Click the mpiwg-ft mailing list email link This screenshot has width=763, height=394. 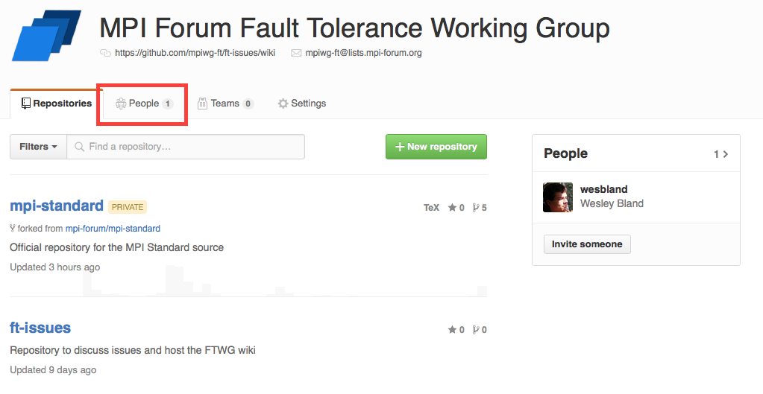(363, 53)
